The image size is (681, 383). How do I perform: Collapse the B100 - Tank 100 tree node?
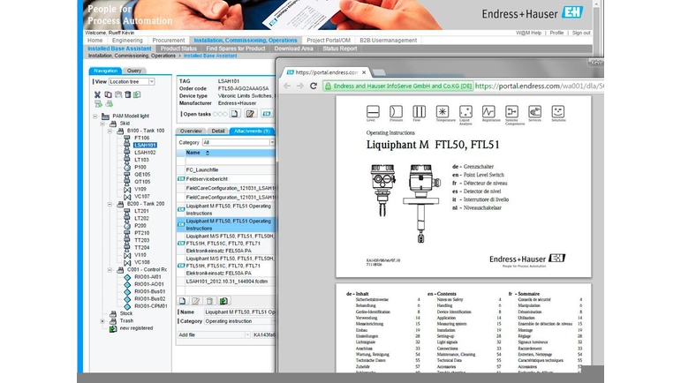tap(110, 131)
